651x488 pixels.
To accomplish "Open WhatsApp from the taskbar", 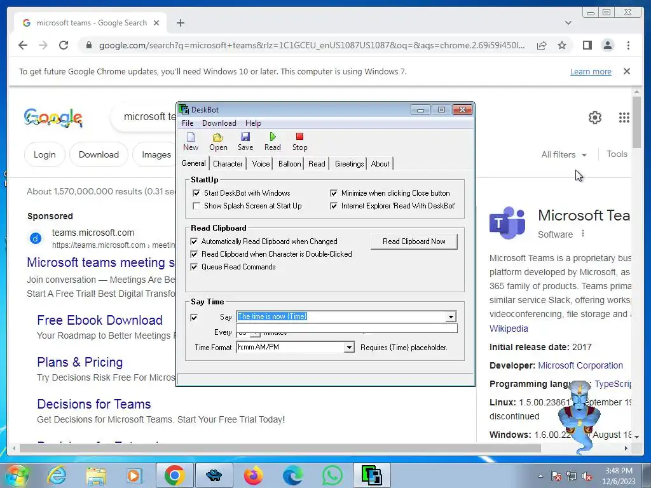I will [332, 475].
